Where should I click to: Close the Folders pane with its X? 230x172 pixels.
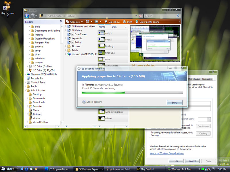click(x=61, y=21)
